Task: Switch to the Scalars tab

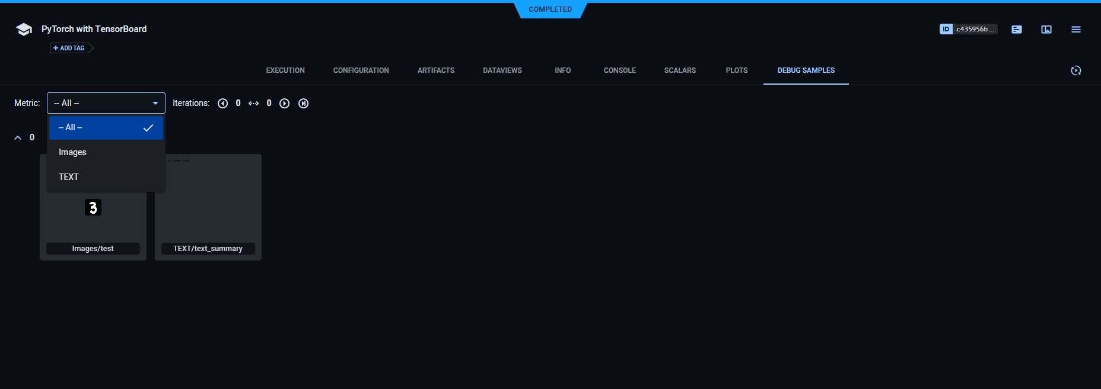Action: 680,70
